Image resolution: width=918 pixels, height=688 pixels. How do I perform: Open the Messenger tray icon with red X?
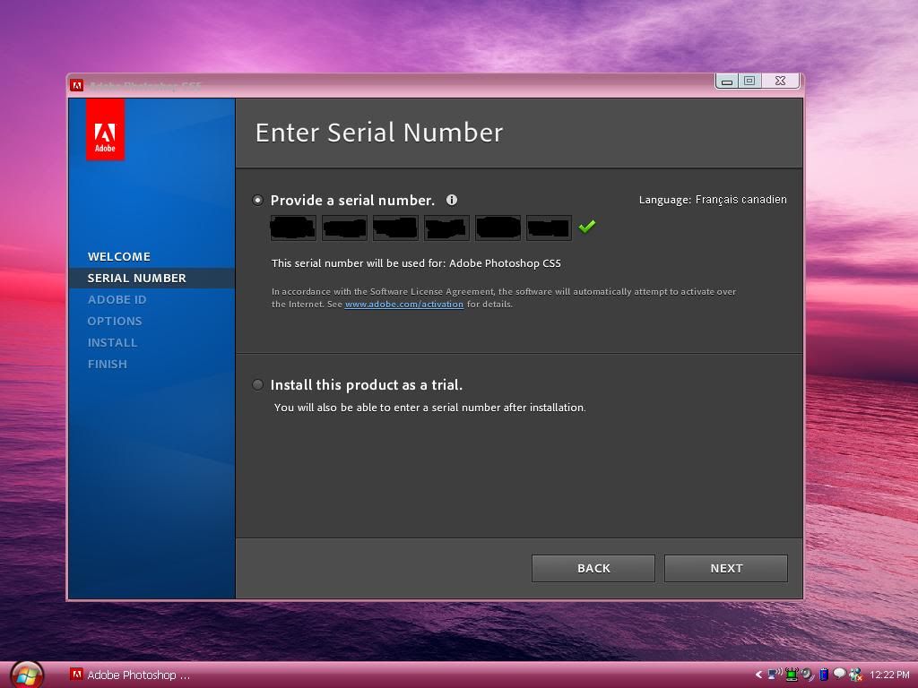[855, 675]
